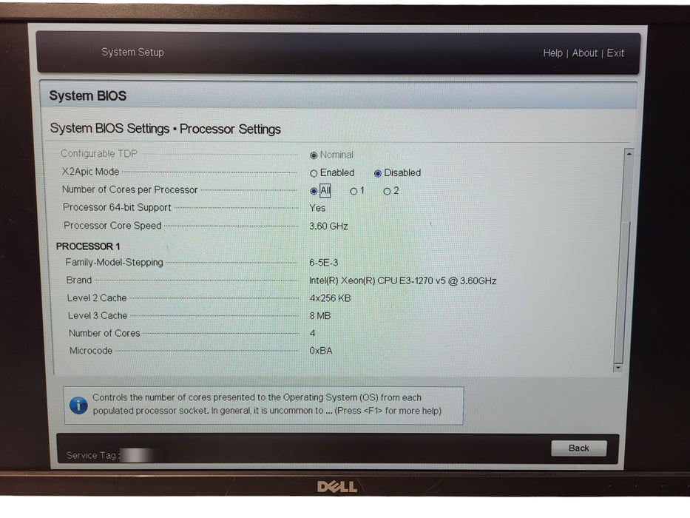690x518 pixels.
Task: Click the Processor Core Speed label
Action: 112,225
